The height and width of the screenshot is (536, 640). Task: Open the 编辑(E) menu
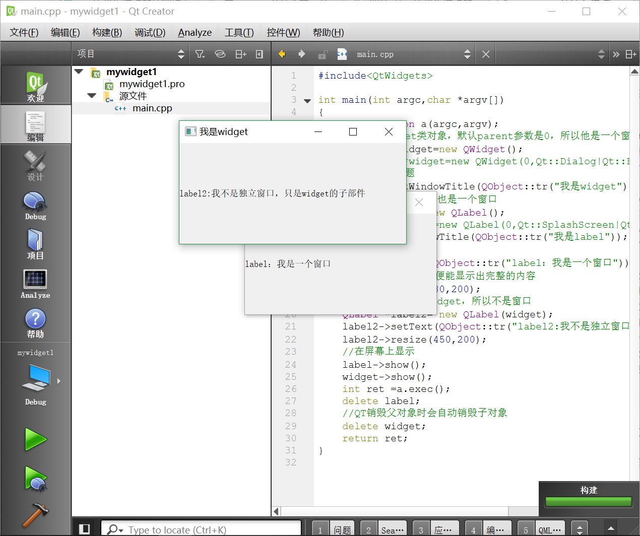(66, 32)
